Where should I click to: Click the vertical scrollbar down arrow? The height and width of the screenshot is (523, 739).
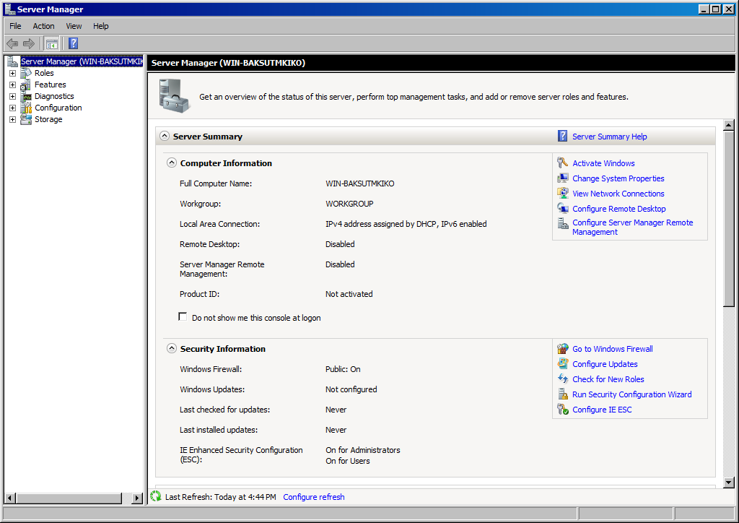point(728,482)
